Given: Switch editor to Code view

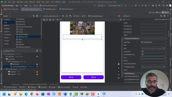Looking at the screenshot, I should [x=152, y=12].
